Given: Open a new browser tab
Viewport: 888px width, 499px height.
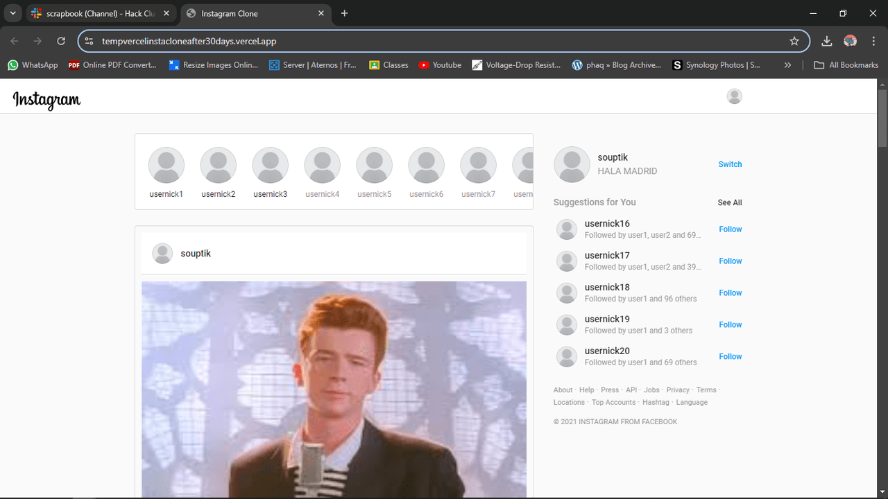Looking at the screenshot, I should 345,13.
